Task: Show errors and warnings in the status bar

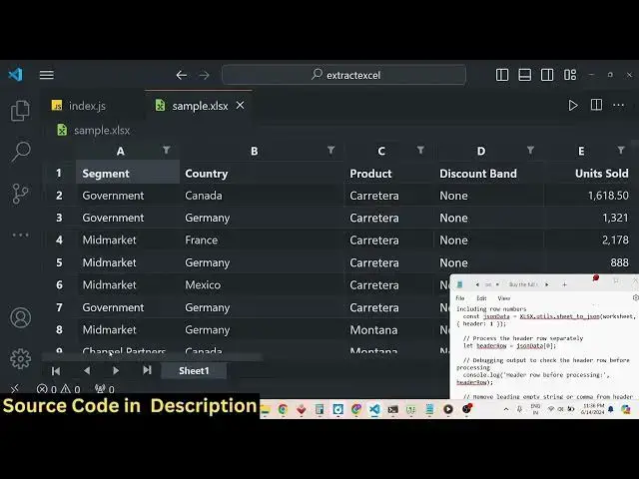Action: click(59, 389)
